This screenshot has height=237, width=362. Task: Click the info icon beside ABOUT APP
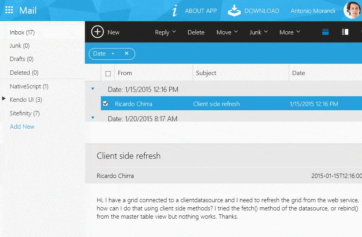point(174,11)
